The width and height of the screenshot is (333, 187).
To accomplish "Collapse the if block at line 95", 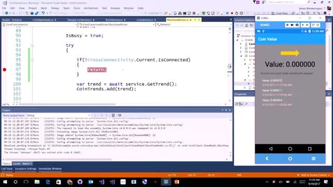I will click(x=32, y=60).
